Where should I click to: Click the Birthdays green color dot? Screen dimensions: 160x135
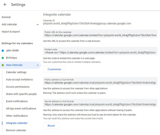click(x=3, y=58)
